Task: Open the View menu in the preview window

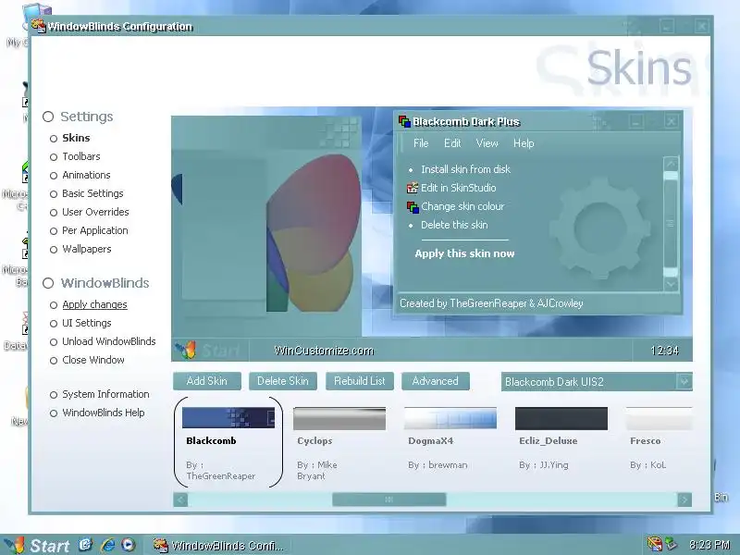Action: click(x=487, y=143)
